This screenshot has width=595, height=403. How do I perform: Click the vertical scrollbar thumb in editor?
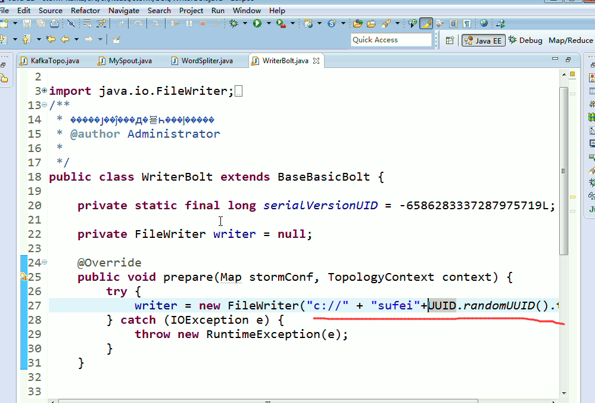[x=563, y=171]
